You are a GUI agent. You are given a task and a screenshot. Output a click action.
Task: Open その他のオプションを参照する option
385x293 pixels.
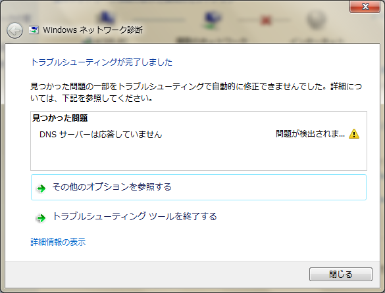pos(199,187)
